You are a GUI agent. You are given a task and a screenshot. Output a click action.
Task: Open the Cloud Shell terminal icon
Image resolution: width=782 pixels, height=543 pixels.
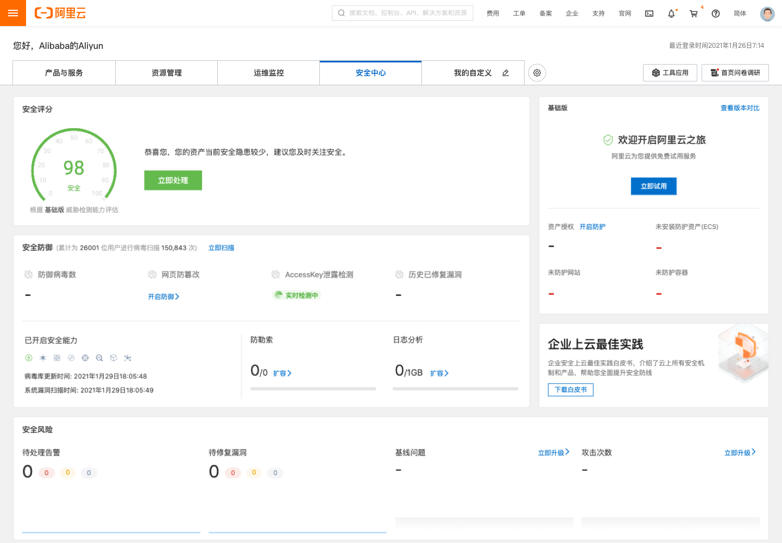pos(649,14)
